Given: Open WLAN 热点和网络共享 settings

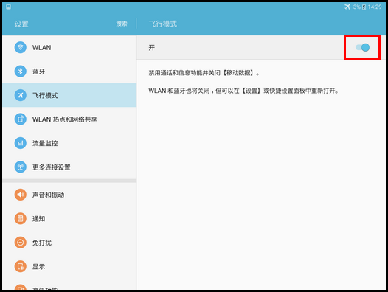Looking at the screenshot, I should click(69, 119).
